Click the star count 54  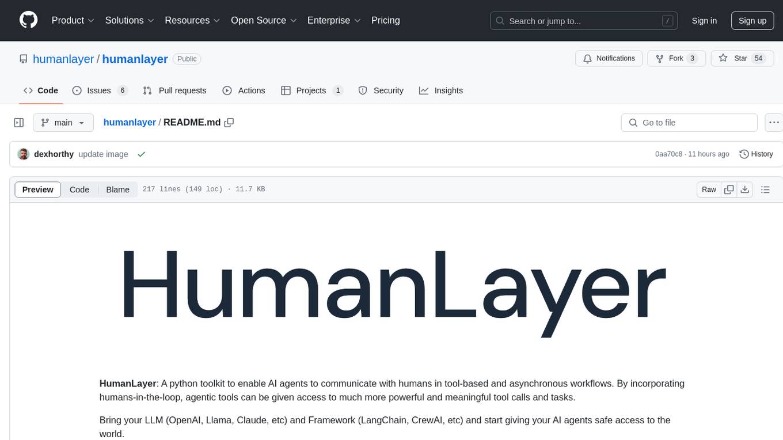758,59
